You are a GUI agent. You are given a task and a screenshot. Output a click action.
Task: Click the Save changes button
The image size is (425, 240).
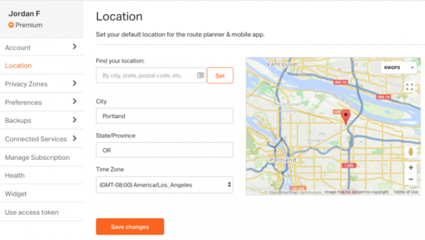click(130, 227)
